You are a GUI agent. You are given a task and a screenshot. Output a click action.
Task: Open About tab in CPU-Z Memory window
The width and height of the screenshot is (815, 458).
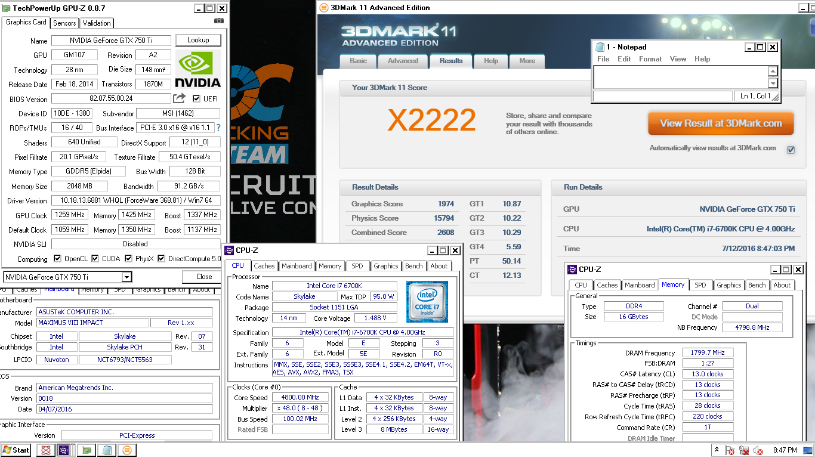(782, 285)
